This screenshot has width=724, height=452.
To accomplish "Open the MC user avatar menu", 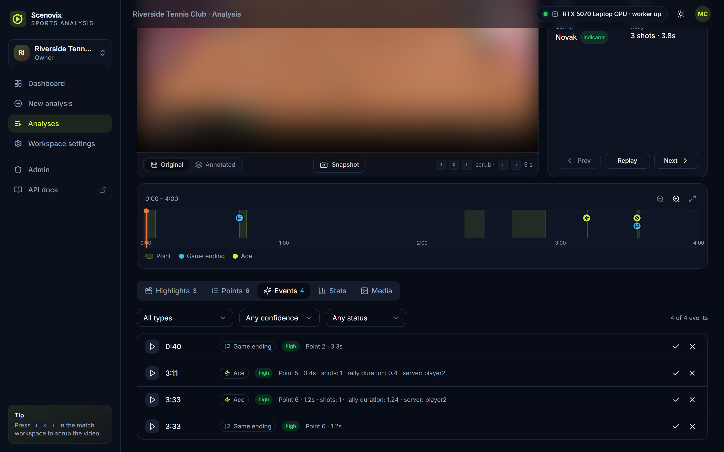I will coord(702,14).
